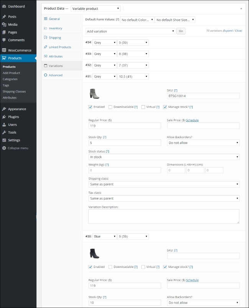
Task: Click the Pages icon in sidebar
Action: click(4, 32)
